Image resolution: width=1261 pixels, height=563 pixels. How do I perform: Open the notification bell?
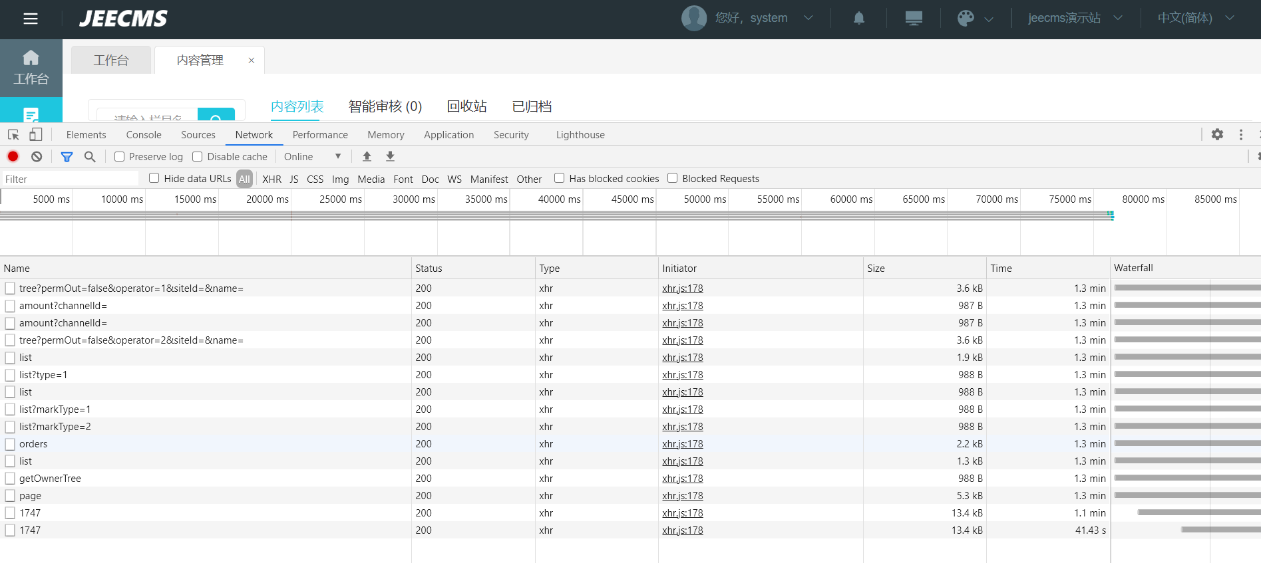(x=858, y=18)
